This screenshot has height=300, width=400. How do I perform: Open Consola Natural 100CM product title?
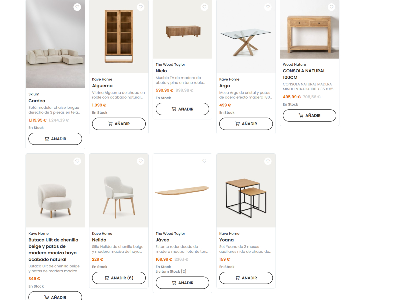pyautogui.click(x=304, y=74)
